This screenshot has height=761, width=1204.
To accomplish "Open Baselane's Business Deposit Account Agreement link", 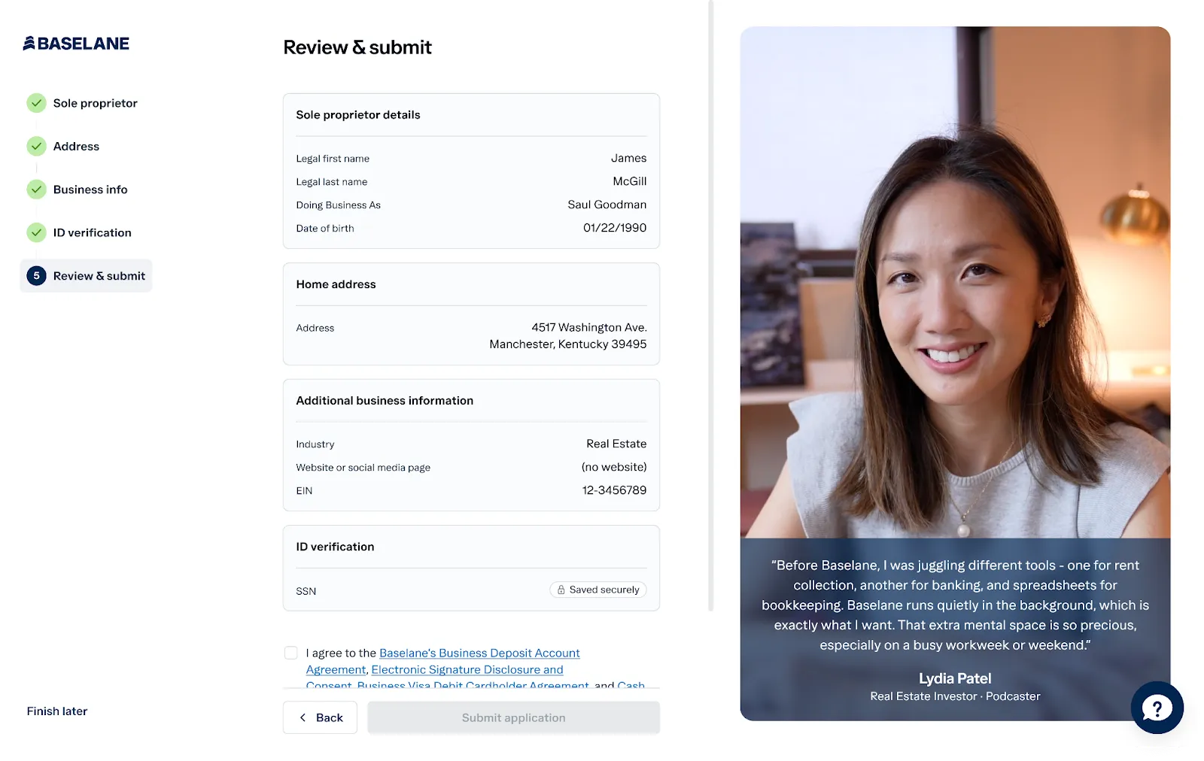I will [442, 661].
